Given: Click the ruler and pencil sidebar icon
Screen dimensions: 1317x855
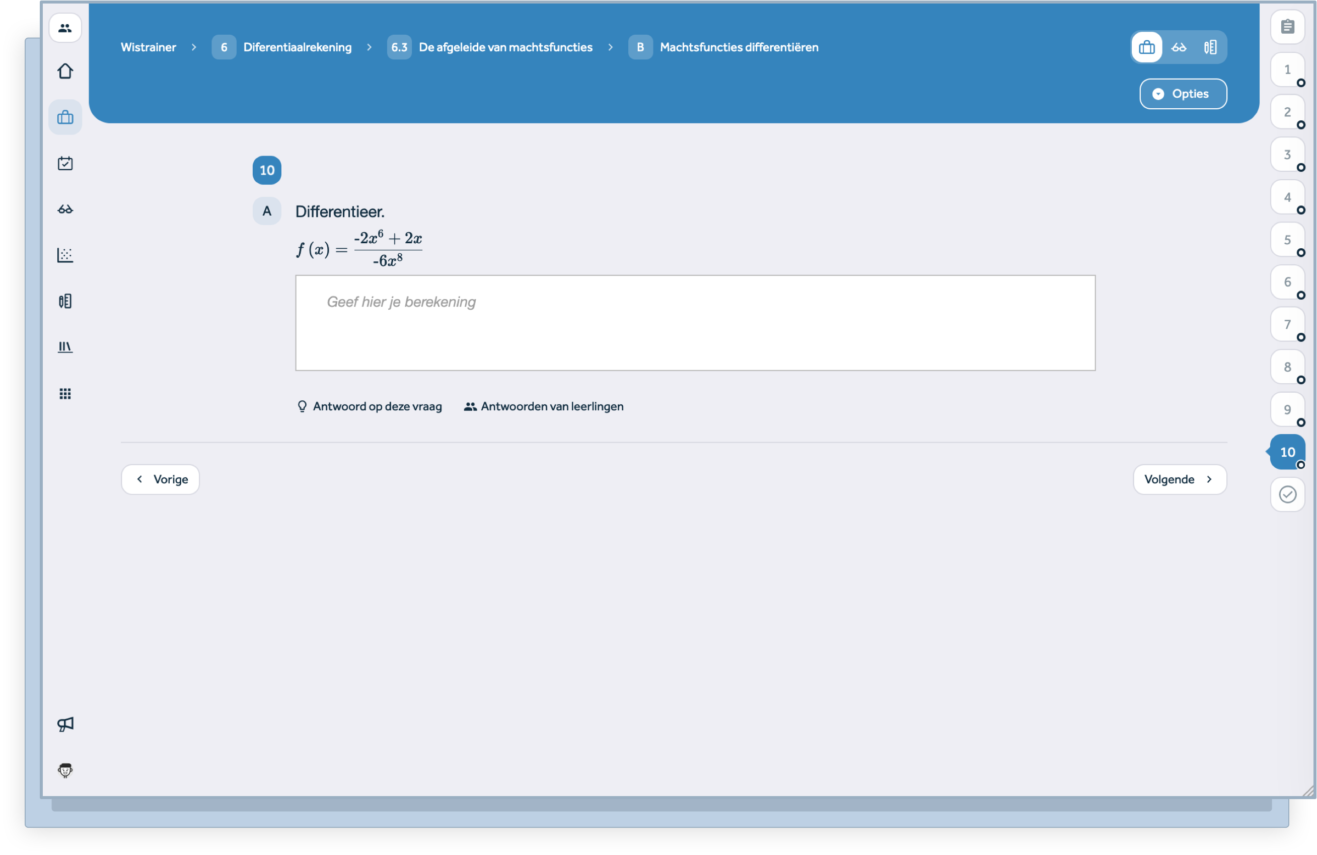Looking at the screenshot, I should click(x=65, y=301).
